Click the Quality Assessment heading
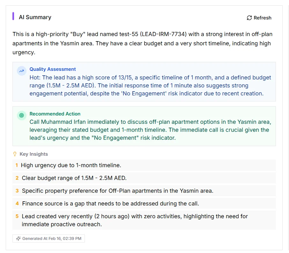Screen dimensions: 289x253 [53, 69]
